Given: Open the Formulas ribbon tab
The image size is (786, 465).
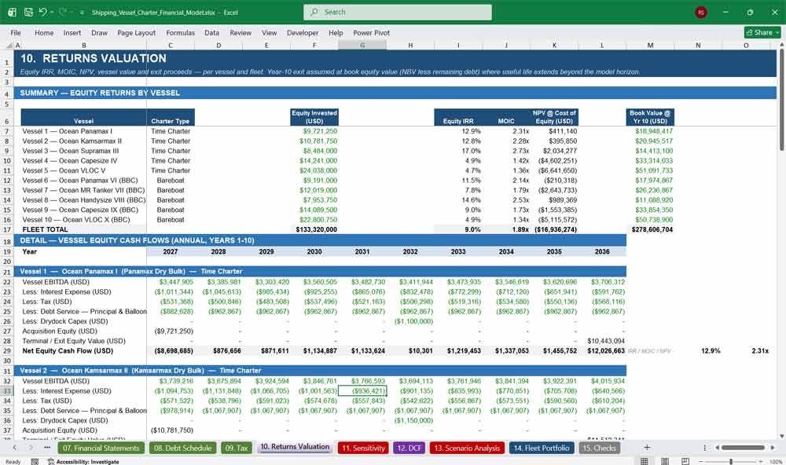Looking at the screenshot, I should point(181,32).
